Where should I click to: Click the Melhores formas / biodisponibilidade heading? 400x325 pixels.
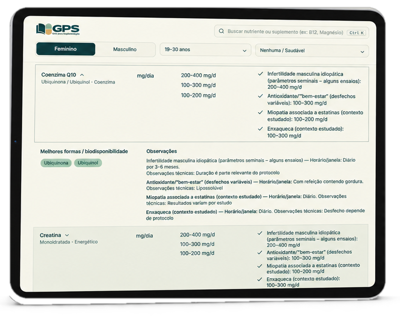point(84,152)
